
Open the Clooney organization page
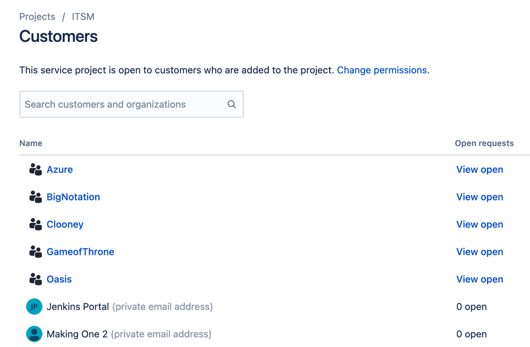point(65,224)
